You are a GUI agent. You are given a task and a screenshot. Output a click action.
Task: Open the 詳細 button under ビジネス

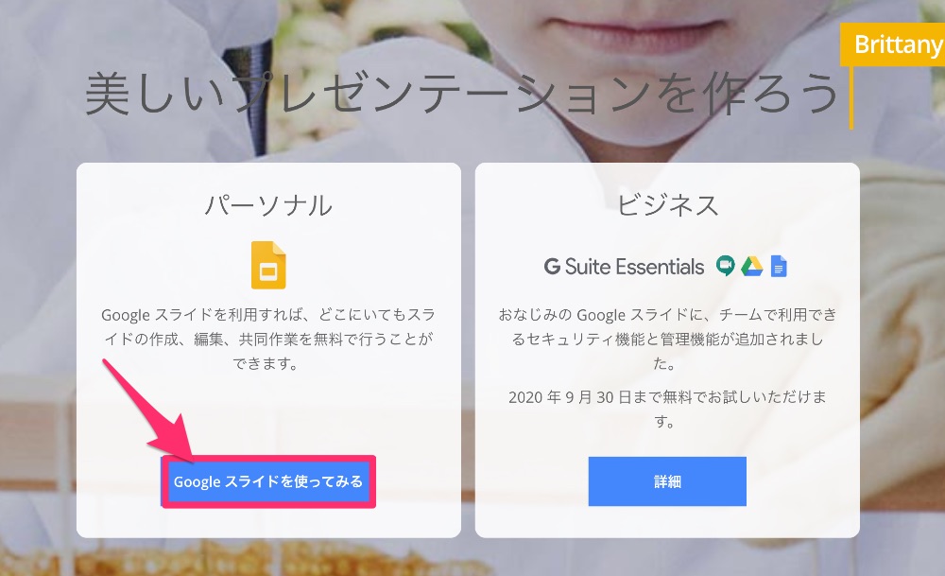667,481
